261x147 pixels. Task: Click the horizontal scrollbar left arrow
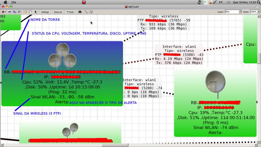pos(2,145)
